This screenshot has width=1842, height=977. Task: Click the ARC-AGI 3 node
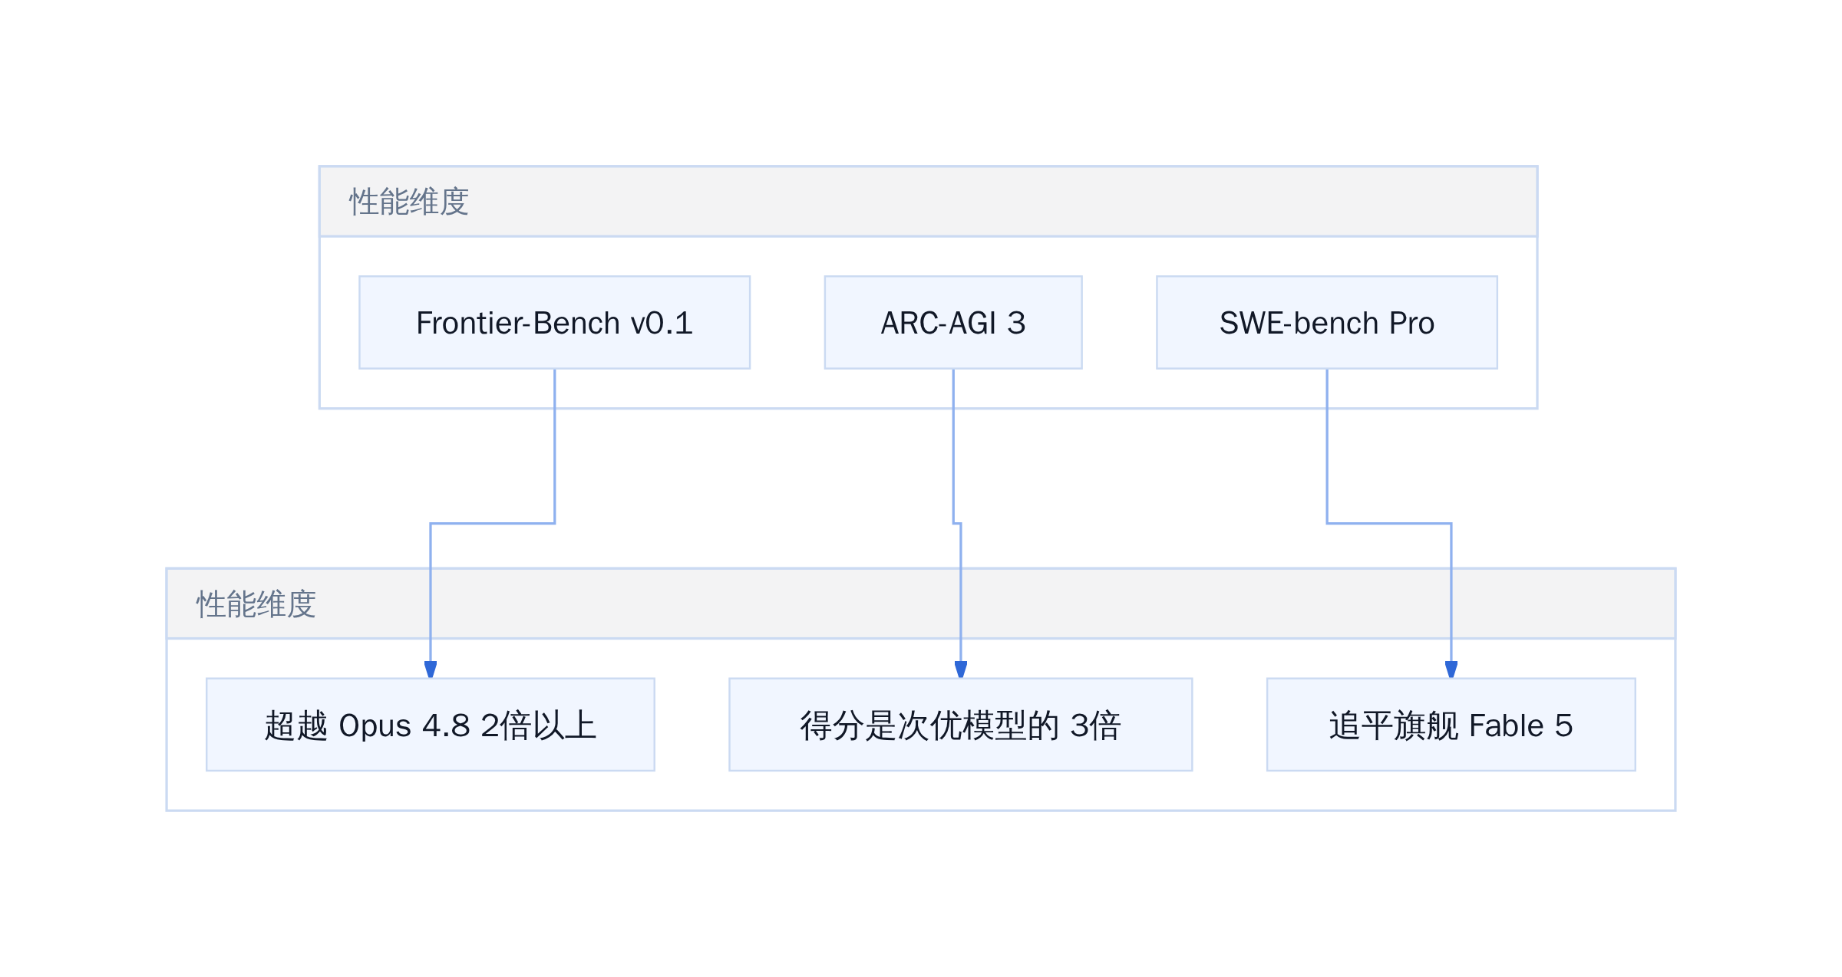[953, 322]
